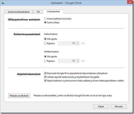The width and height of the screenshot is (134, 114).
Task: Click the Lähetysnopeus limit value field
Action: pos(67,61)
